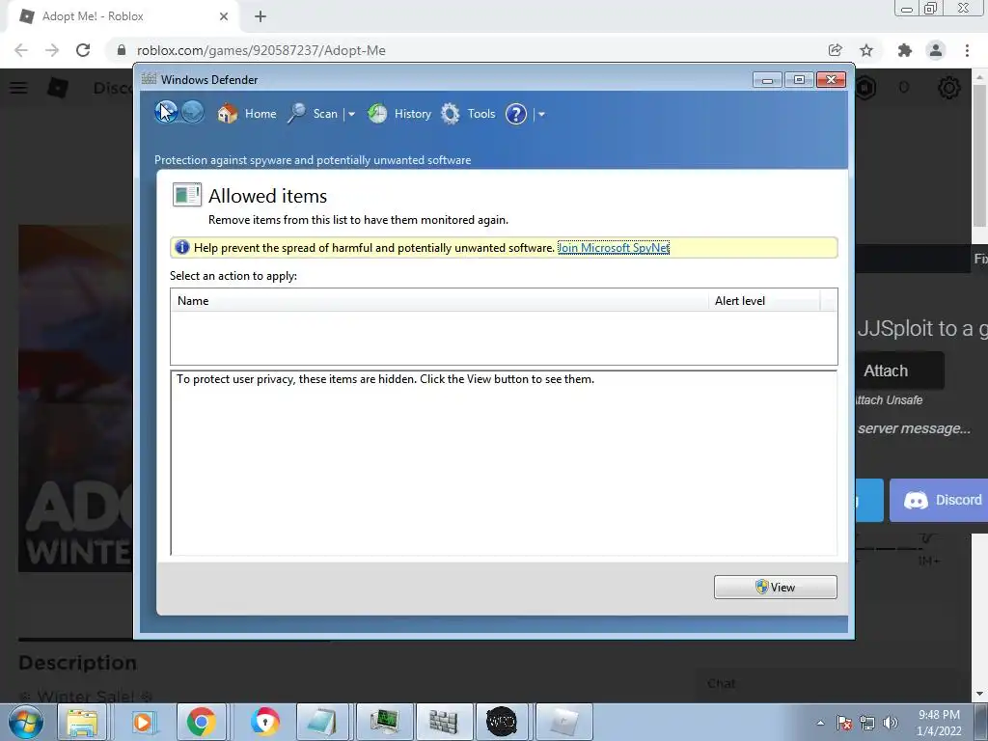The width and height of the screenshot is (988, 741).
Task: Open Roblox hamburger navigation menu
Action: [18, 88]
